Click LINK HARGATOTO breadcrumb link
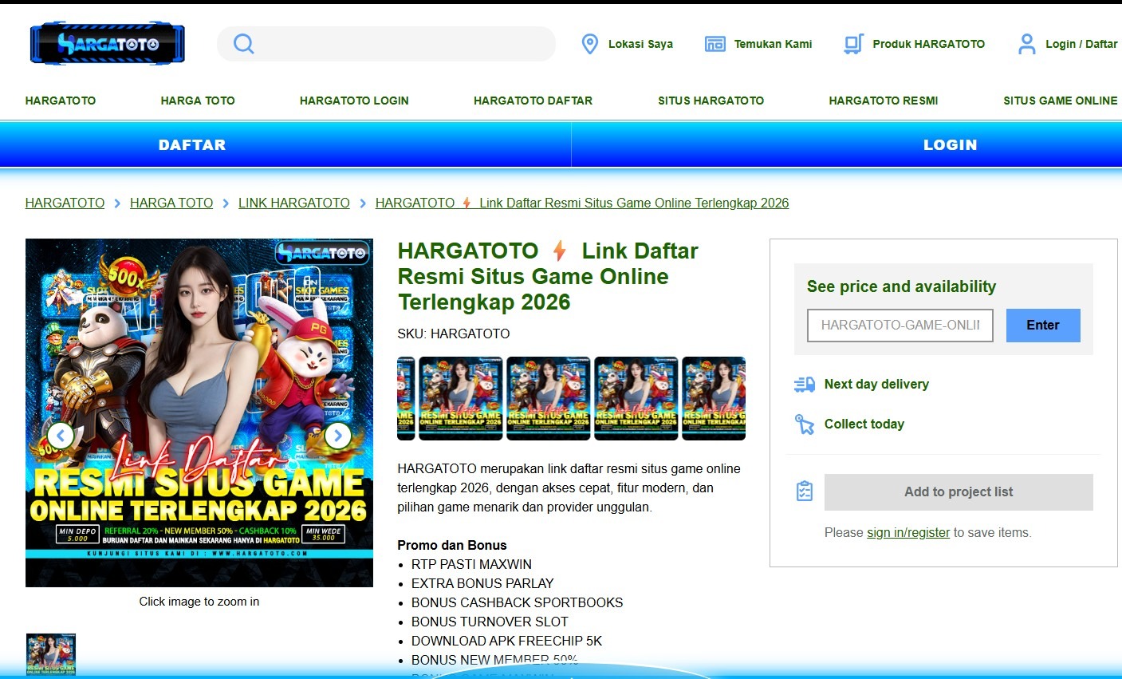 [294, 203]
